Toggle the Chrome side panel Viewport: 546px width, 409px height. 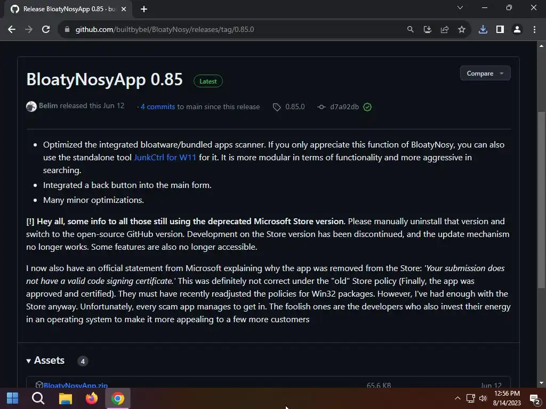click(x=500, y=30)
